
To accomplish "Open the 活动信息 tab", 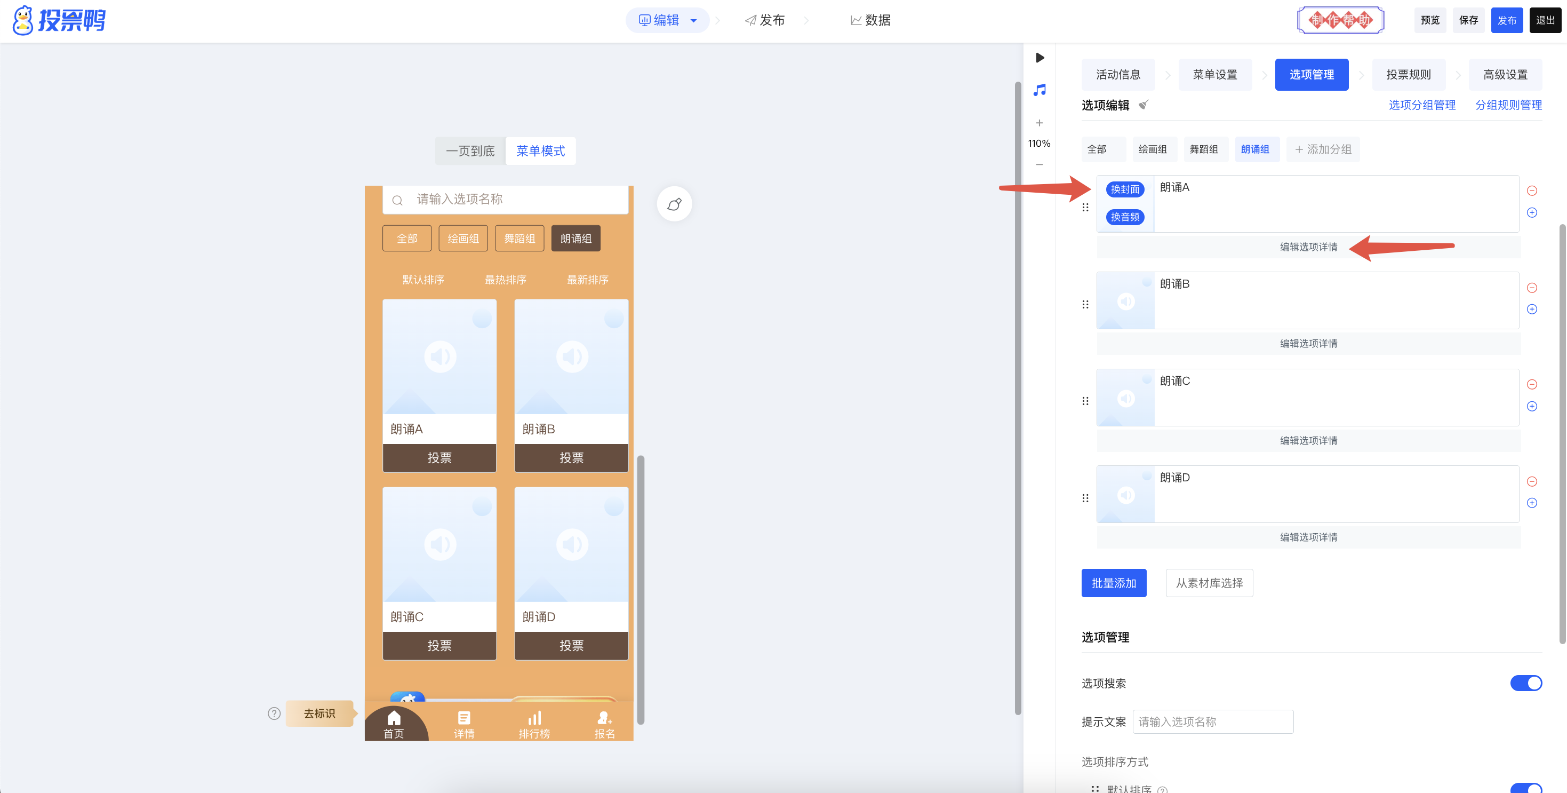I will (1118, 75).
